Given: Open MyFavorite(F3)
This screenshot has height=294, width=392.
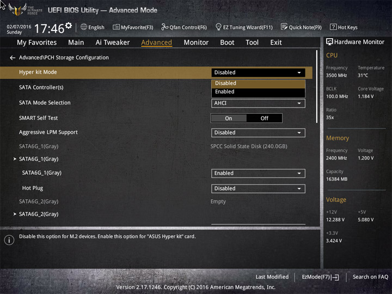Looking at the screenshot, I should coord(133,27).
